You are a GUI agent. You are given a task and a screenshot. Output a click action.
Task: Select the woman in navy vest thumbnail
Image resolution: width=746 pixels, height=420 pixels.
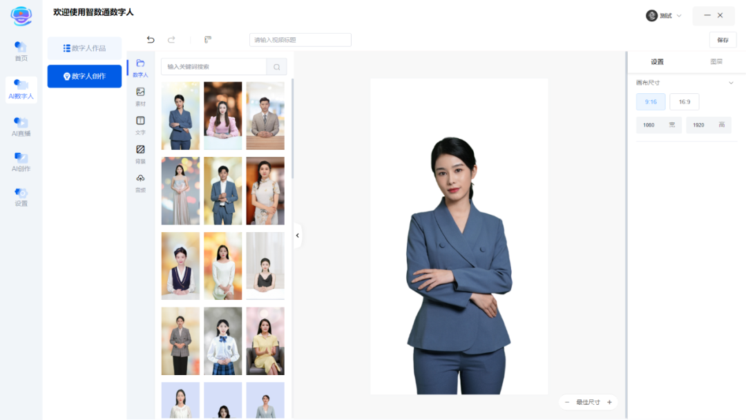point(180,266)
